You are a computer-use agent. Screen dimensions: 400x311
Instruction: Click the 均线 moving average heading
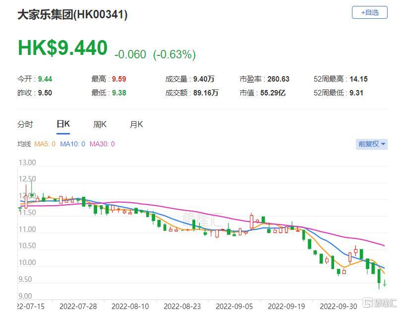tap(24, 144)
